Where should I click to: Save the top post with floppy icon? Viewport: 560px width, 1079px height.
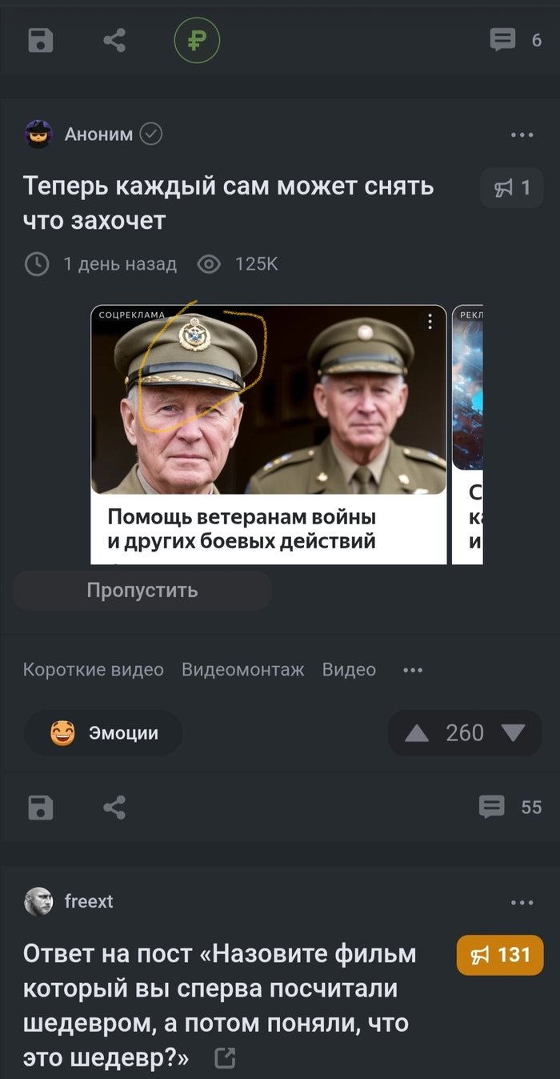coord(41,40)
